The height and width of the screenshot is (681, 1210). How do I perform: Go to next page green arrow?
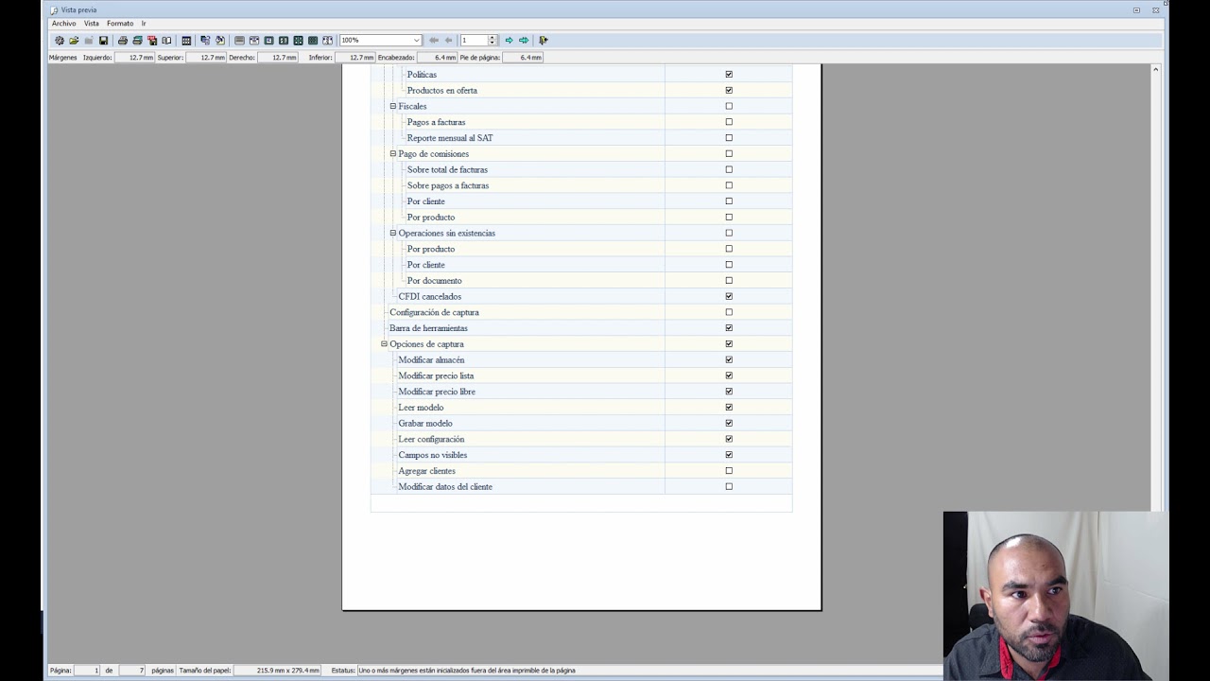point(509,41)
